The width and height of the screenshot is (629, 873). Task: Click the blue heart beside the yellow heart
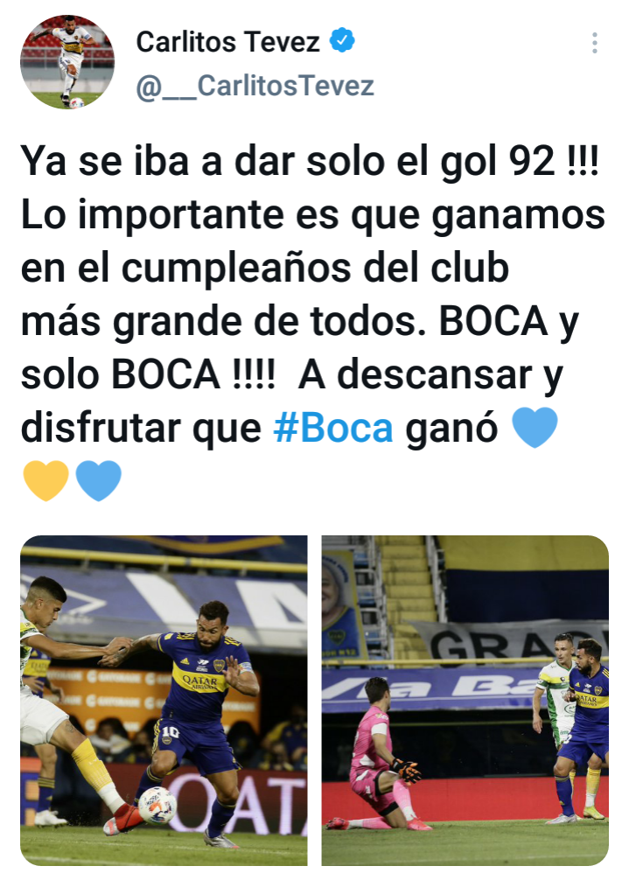[x=99, y=480]
